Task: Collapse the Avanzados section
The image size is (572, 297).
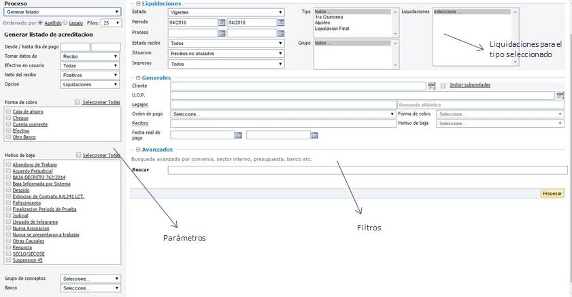Action: tap(138, 150)
